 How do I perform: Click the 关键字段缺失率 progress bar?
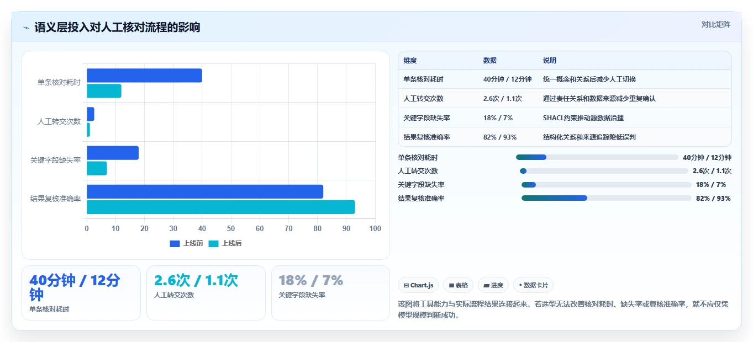pyautogui.click(x=606, y=185)
